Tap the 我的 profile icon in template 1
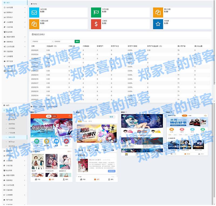 [x=64, y=179]
